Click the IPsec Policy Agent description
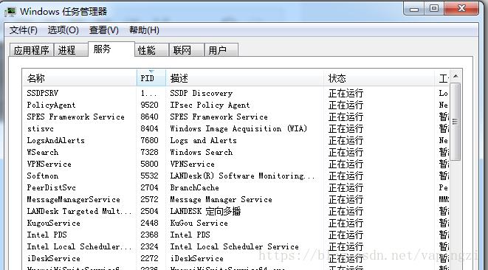Image resolution: width=488 pixels, height=270 pixels. point(210,105)
